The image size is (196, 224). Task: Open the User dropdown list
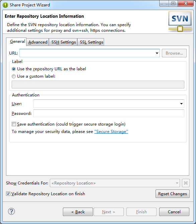click(x=181, y=104)
